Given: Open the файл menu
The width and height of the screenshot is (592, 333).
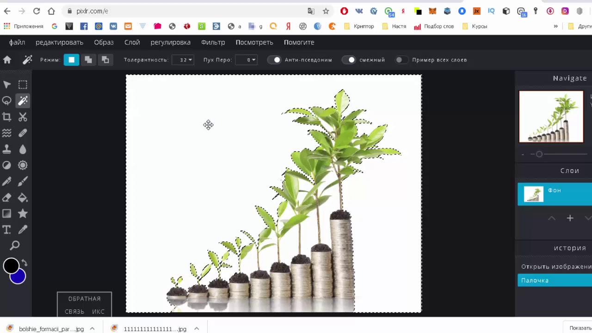Looking at the screenshot, I should [x=17, y=42].
